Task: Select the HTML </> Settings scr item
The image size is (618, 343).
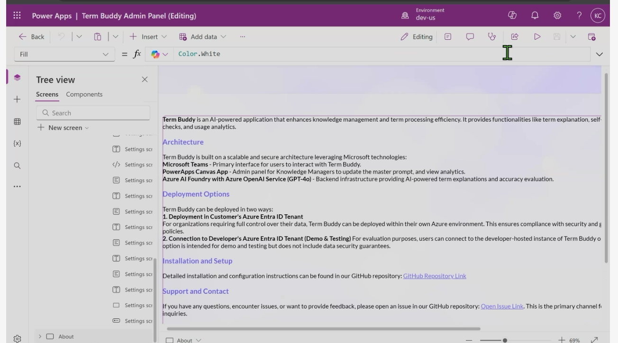Action: point(132,165)
